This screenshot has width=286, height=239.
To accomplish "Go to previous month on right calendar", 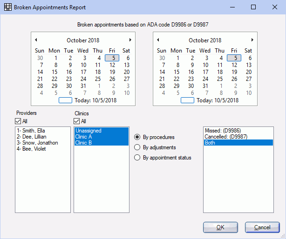I will click(x=159, y=40).
